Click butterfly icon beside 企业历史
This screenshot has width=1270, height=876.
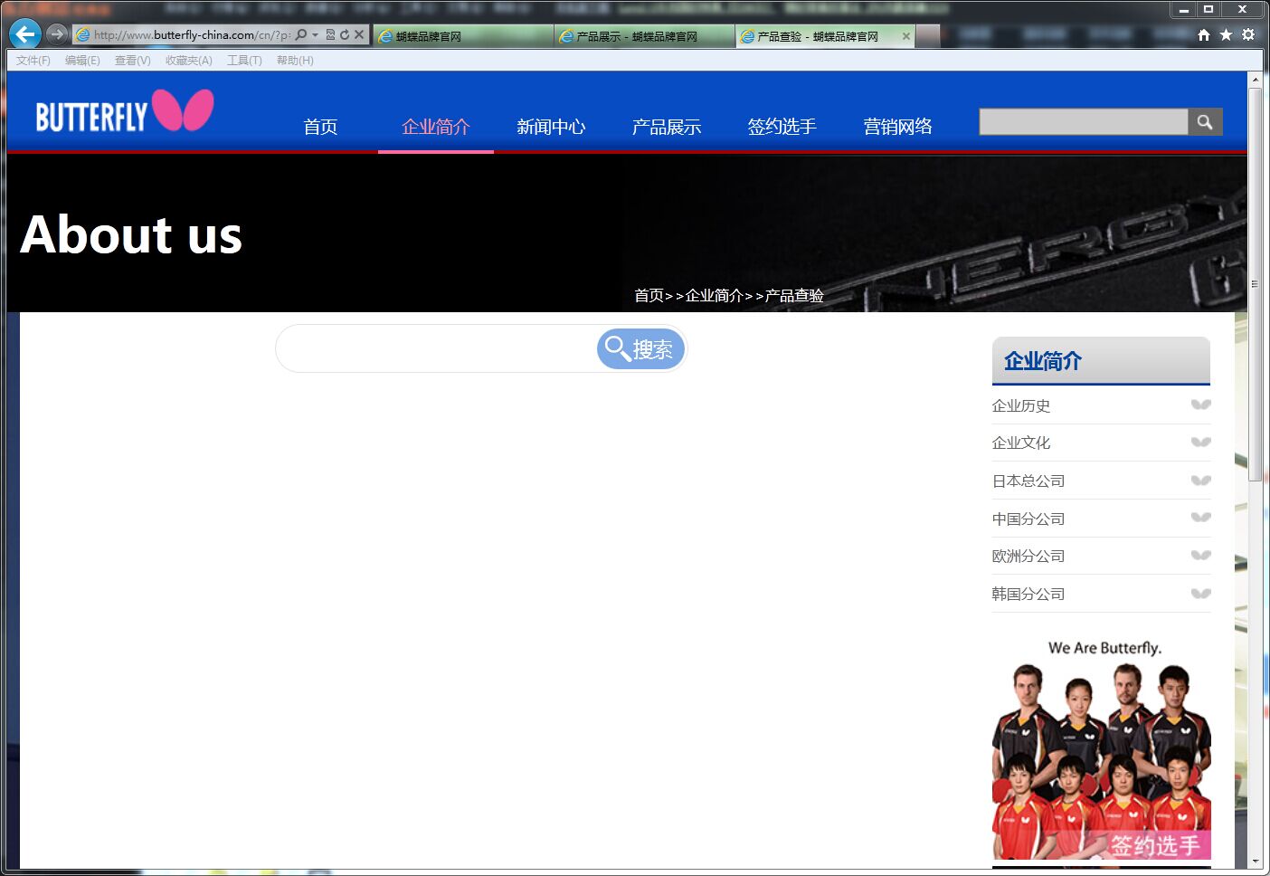(1200, 405)
